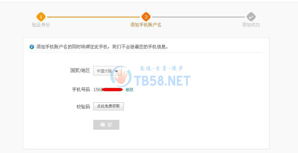Click the grey checkmark step icon
This screenshot has width=298, height=153.
click(x=251, y=17)
